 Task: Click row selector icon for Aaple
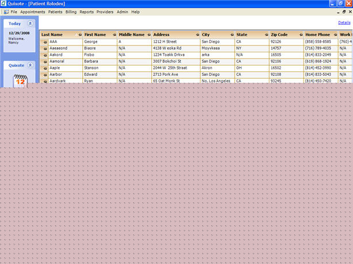coord(45,68)
